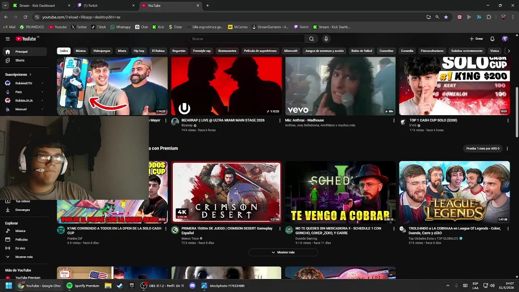The height and width of the screenshot is (292, 519).
Task: Open Chrome zoom magnifier icon in address bar
Action: coord(437,17)
